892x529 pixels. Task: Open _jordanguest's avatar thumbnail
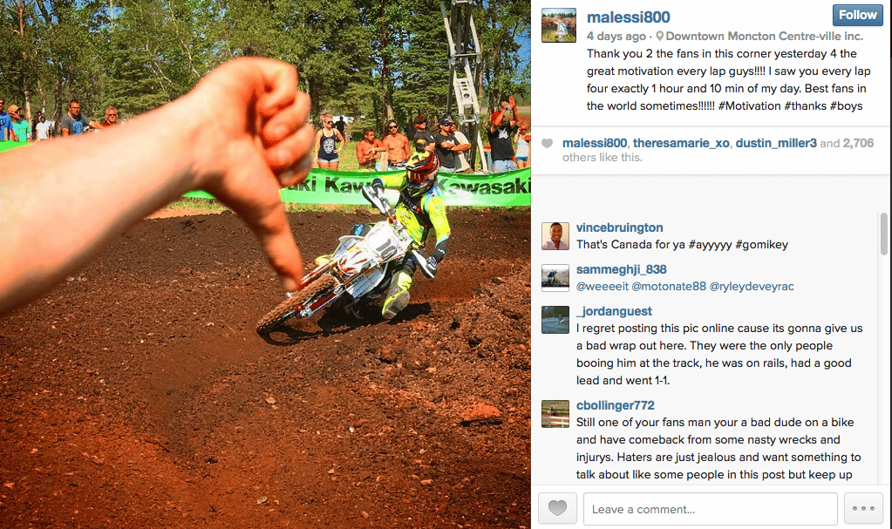click(x=555, y=320)
